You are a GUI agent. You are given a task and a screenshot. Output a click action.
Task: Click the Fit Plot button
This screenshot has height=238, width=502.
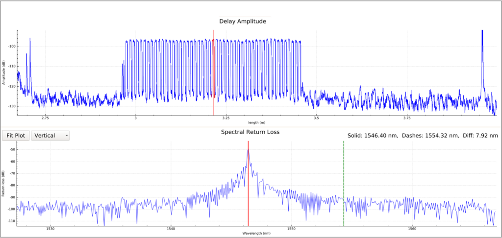click(16, 135)
